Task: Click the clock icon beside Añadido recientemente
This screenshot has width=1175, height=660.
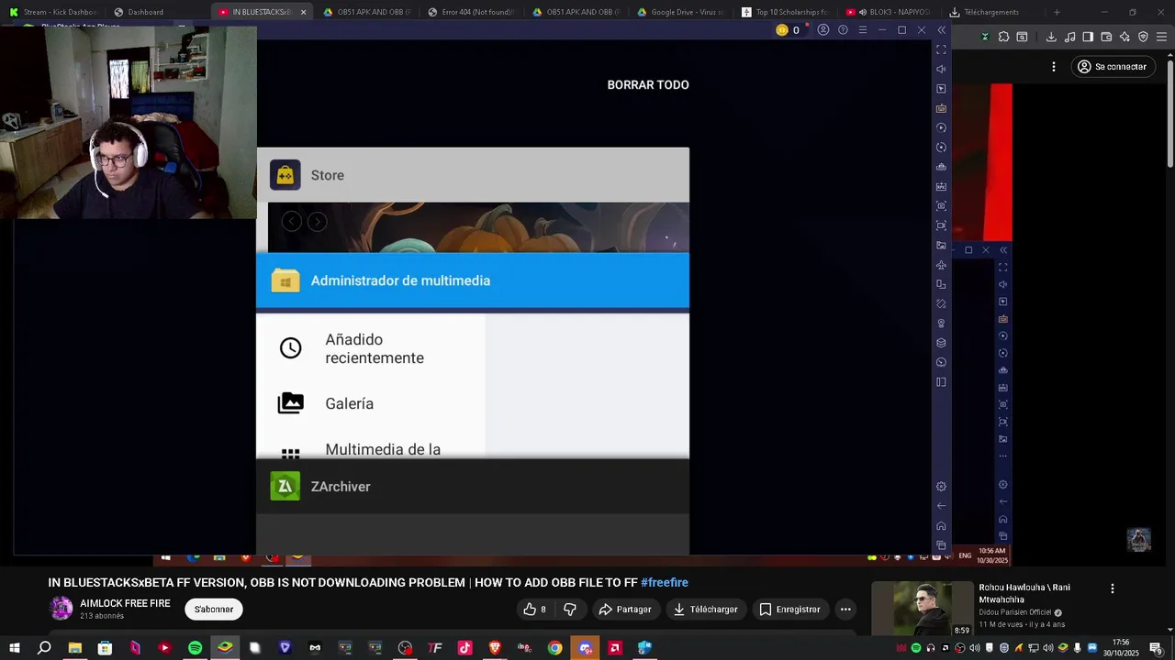Action: [291, 348]
